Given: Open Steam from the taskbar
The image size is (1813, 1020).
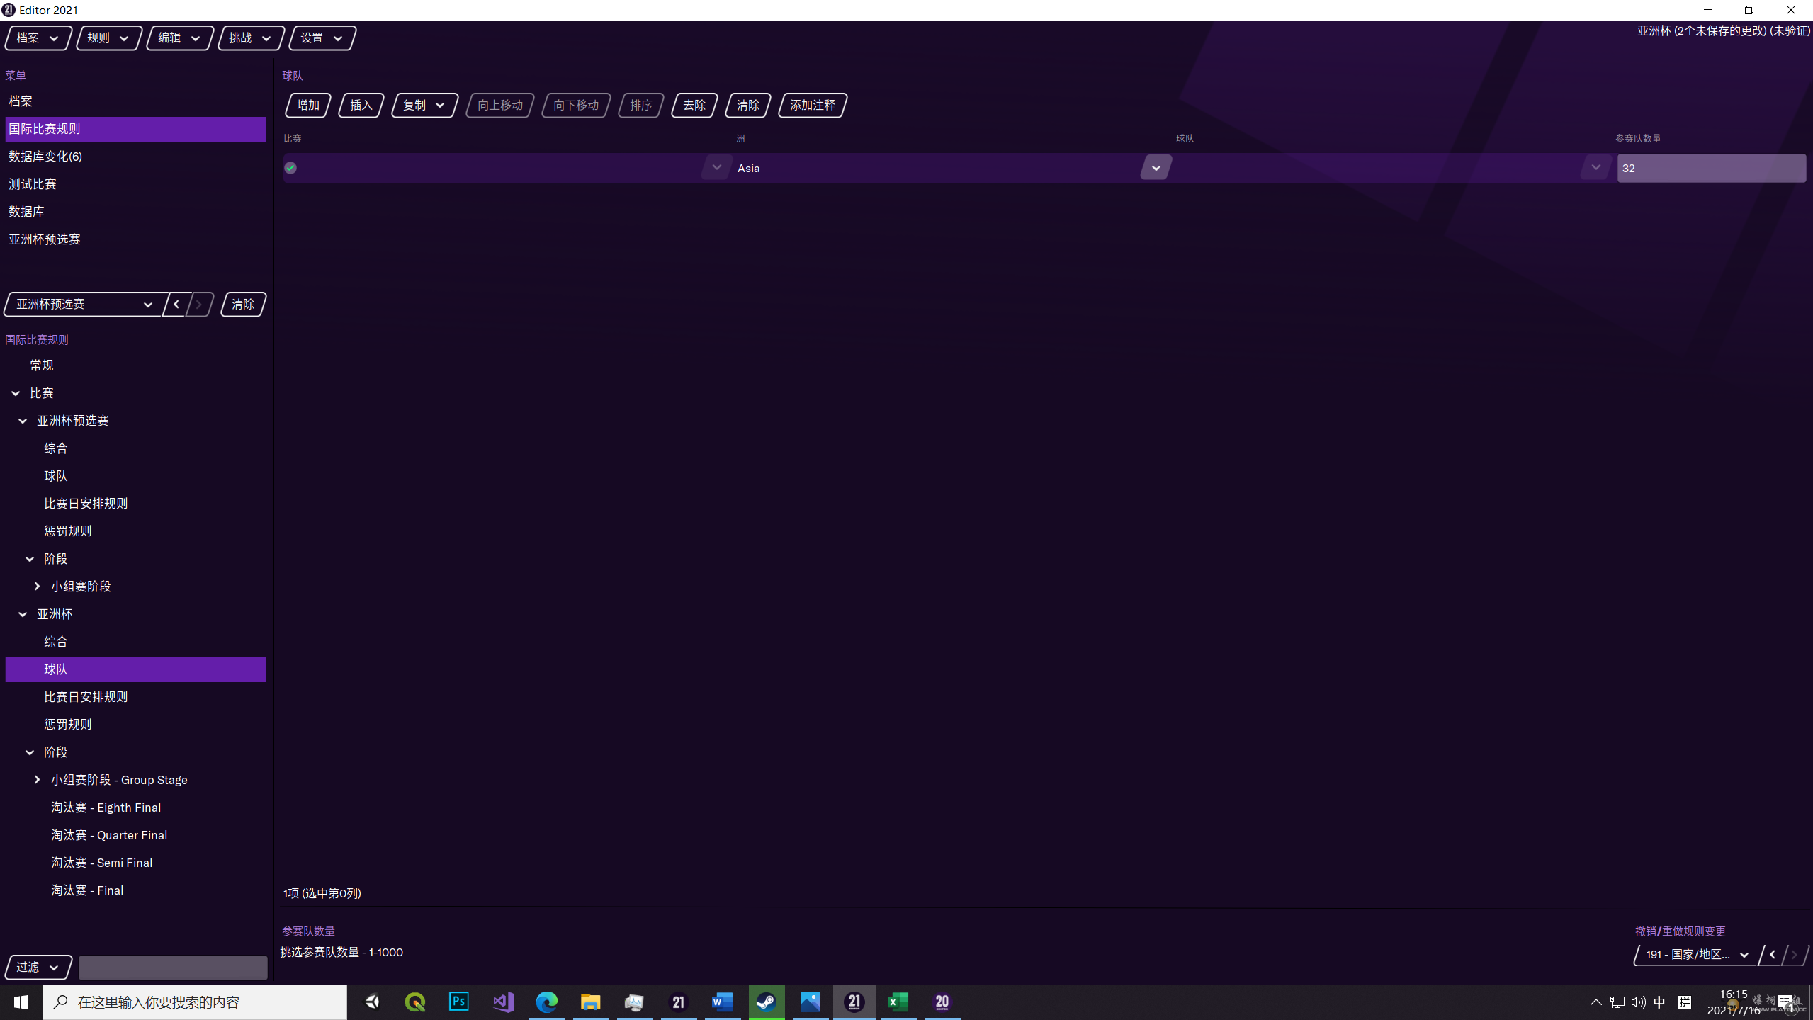Looking at the screenshot, I should (766, 1002).
